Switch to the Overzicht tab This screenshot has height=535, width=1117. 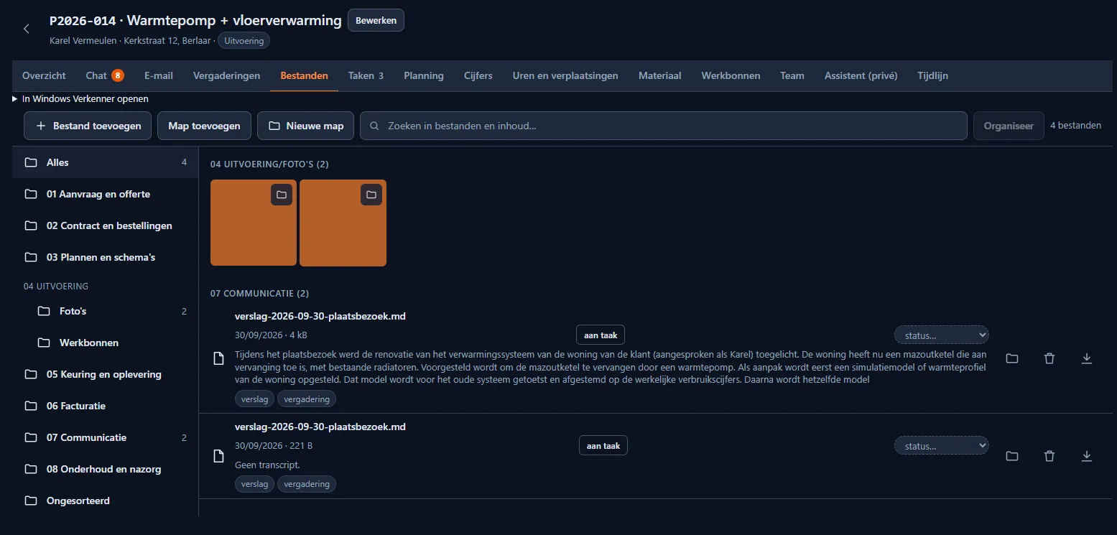pos(44,75)
